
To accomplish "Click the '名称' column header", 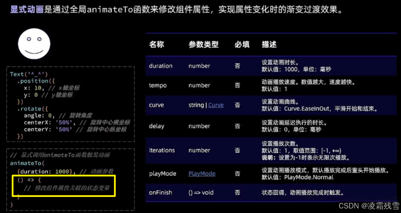I will tap(157, 44).
